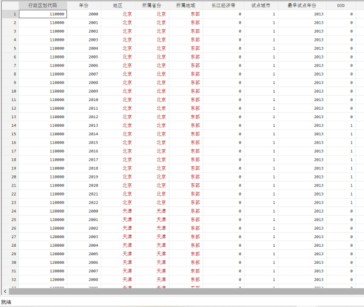
Task: Click 北京 所属省份 cell in row 10
Action: pyautogui.click(x=152, y=91)
